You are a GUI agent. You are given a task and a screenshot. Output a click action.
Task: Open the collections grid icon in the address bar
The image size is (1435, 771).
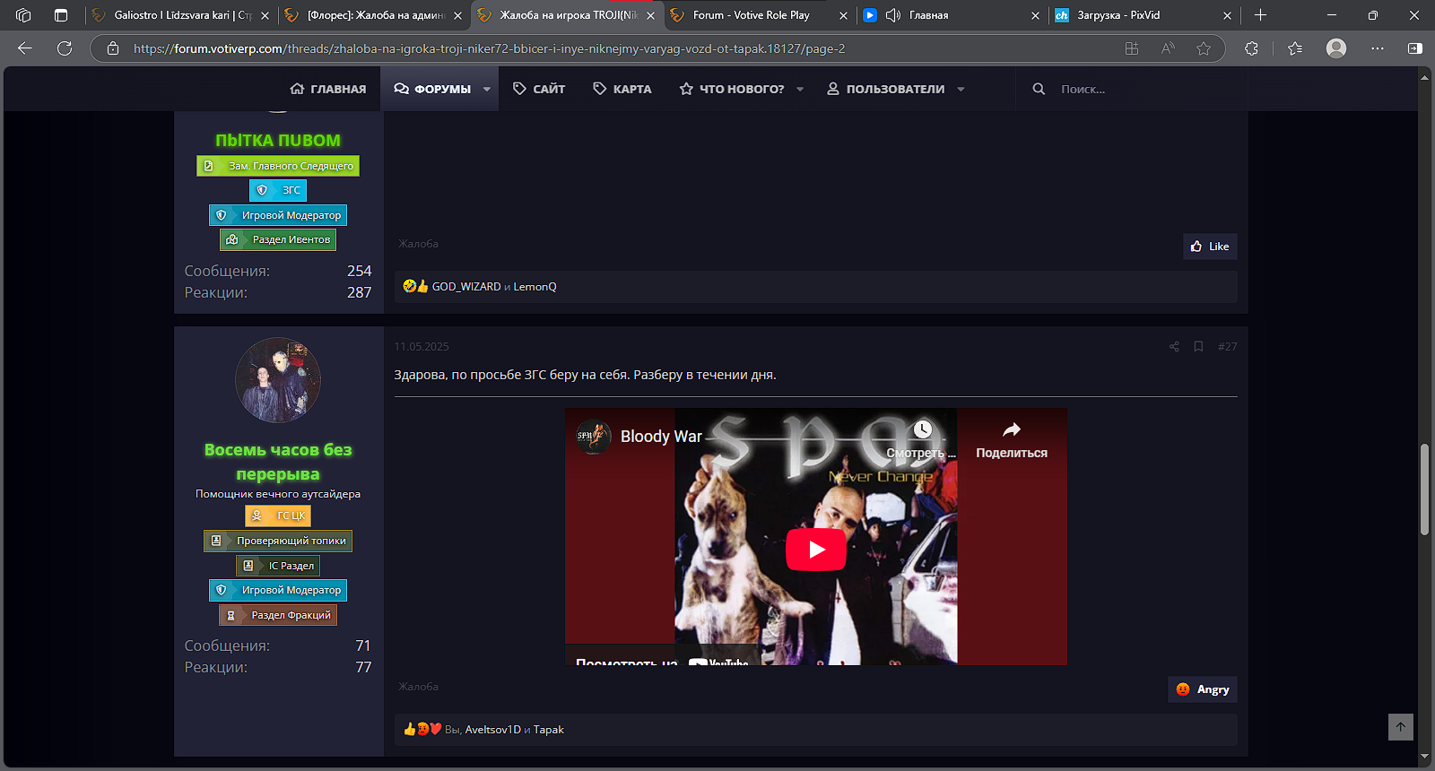[x=1132, y=48]
